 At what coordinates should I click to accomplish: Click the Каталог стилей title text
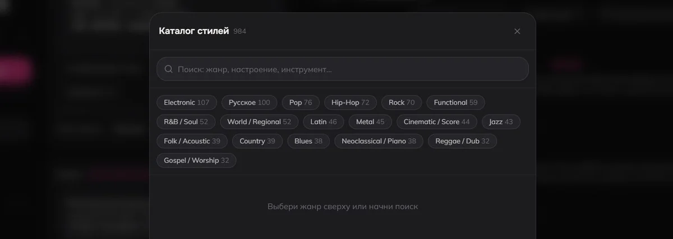194,31
